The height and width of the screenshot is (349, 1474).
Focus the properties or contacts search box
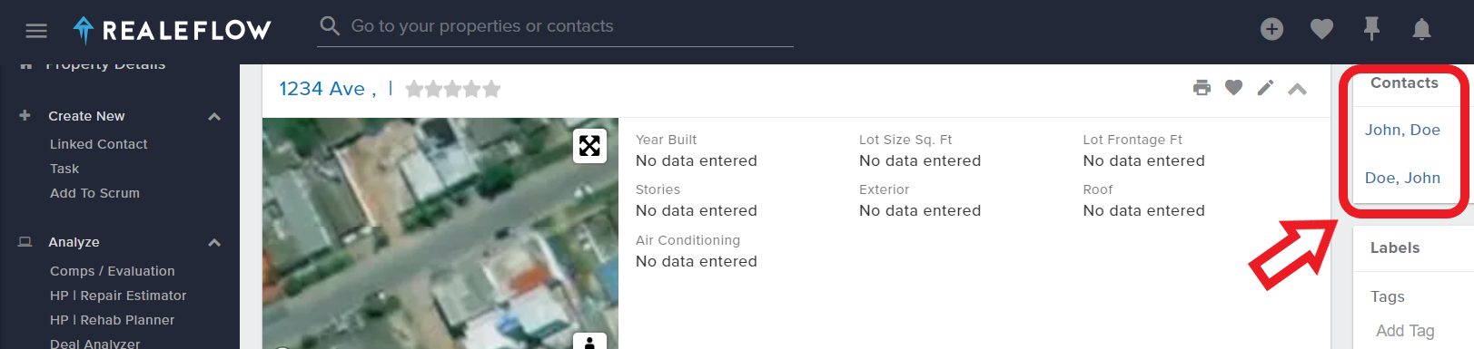coord(556,26)
